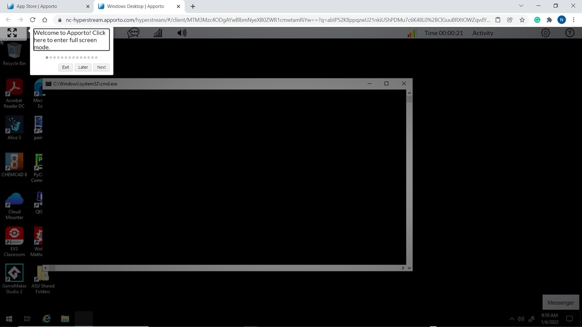This screenshot has height=327, width=582.
Task: Bookmark this page with the star icon
Action: (522, 20)
